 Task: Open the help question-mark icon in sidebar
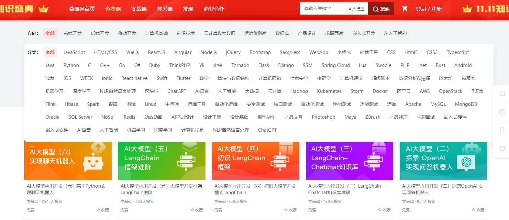(x=502, y=112)
